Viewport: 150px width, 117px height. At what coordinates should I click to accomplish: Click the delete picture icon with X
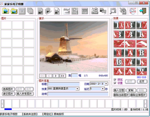pyautogui.click(x=57, y=11)
